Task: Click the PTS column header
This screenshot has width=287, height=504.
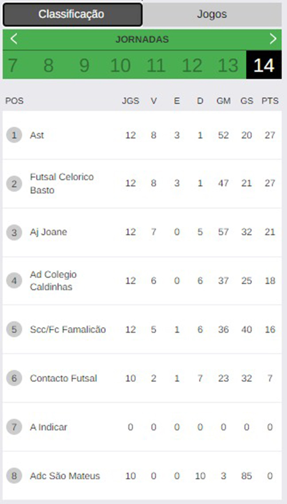Action: point(270,101)
